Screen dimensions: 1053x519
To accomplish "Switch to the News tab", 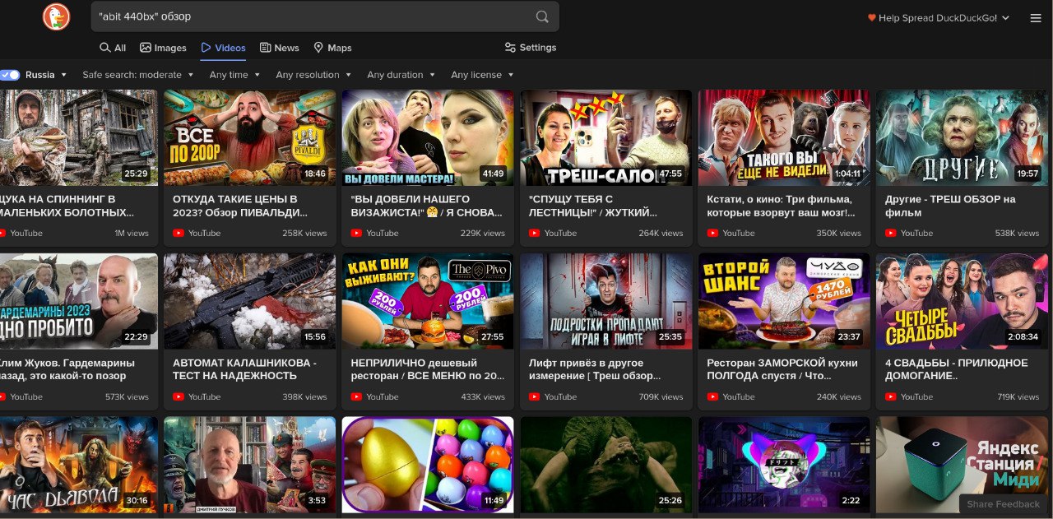I will (279, 48).
